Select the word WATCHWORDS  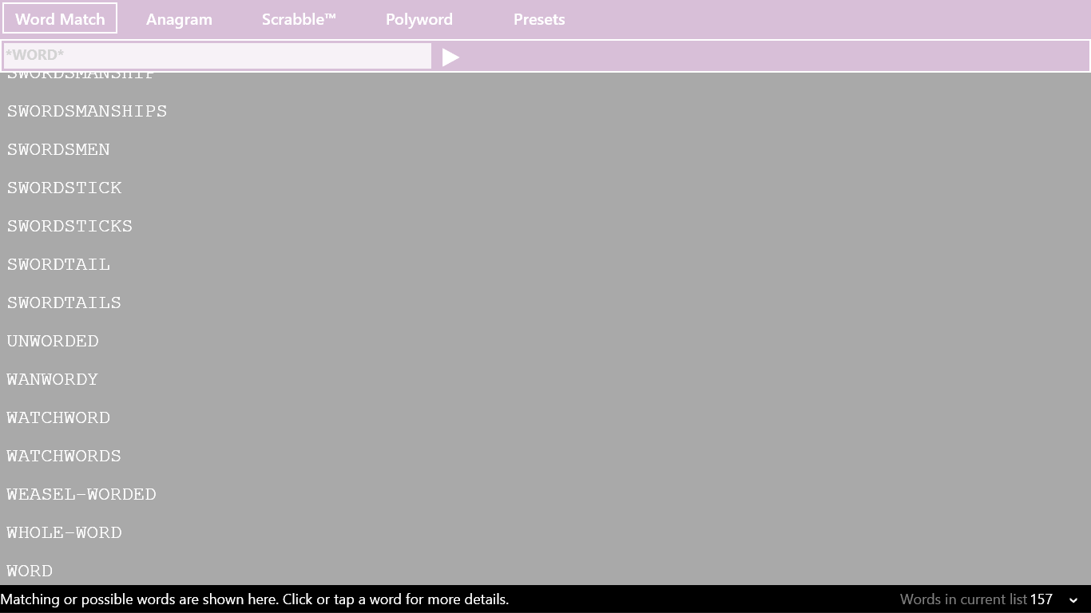pyautogui.click(x=64, y=456)
